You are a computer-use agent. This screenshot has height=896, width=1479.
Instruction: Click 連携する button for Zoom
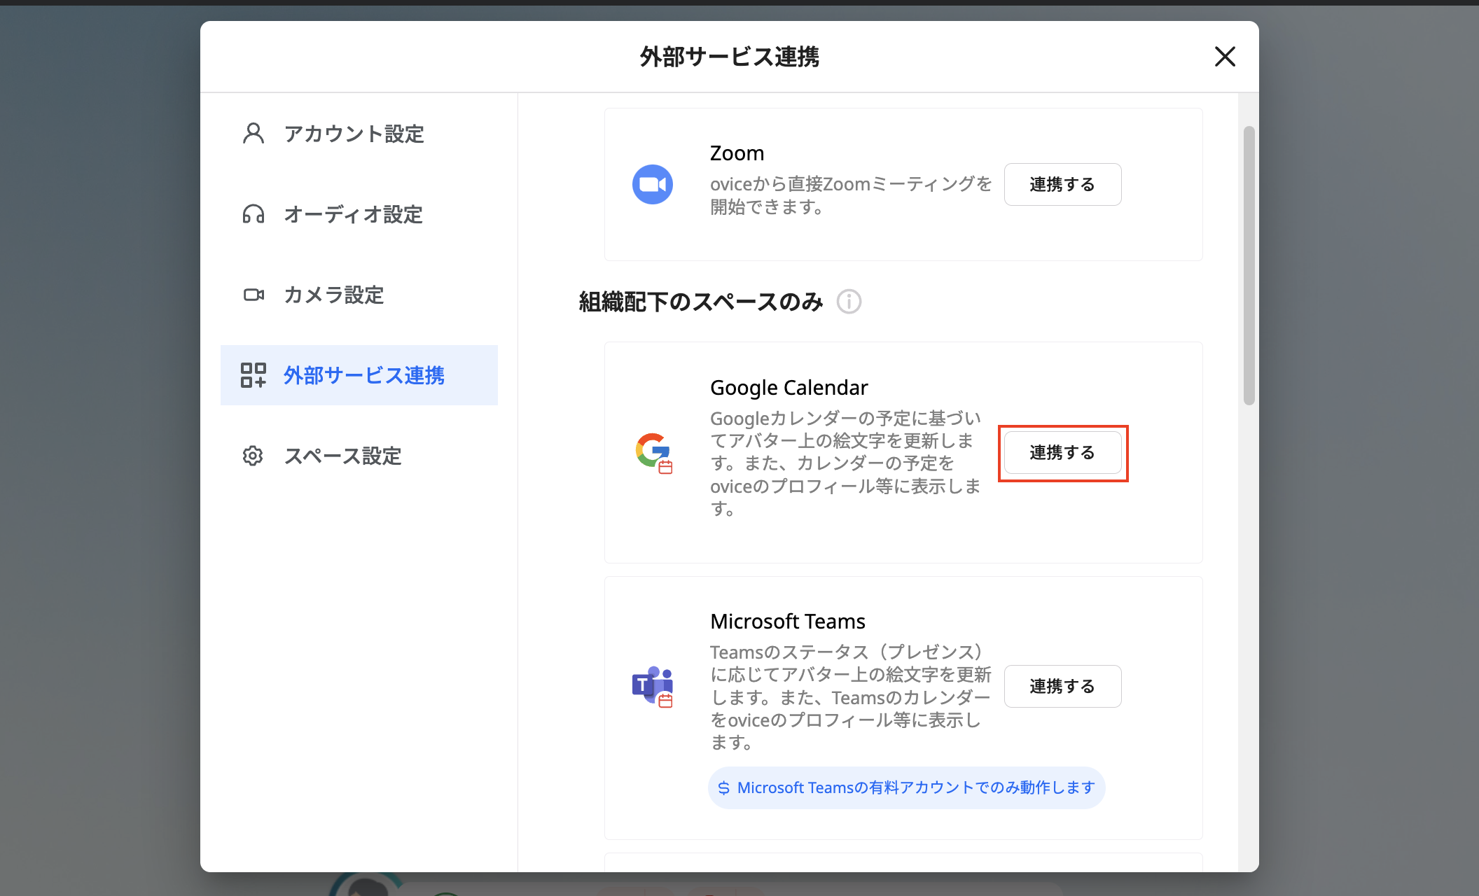1062,184
